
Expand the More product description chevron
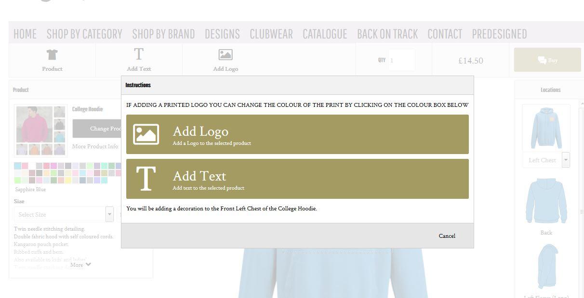pos(88,264)
